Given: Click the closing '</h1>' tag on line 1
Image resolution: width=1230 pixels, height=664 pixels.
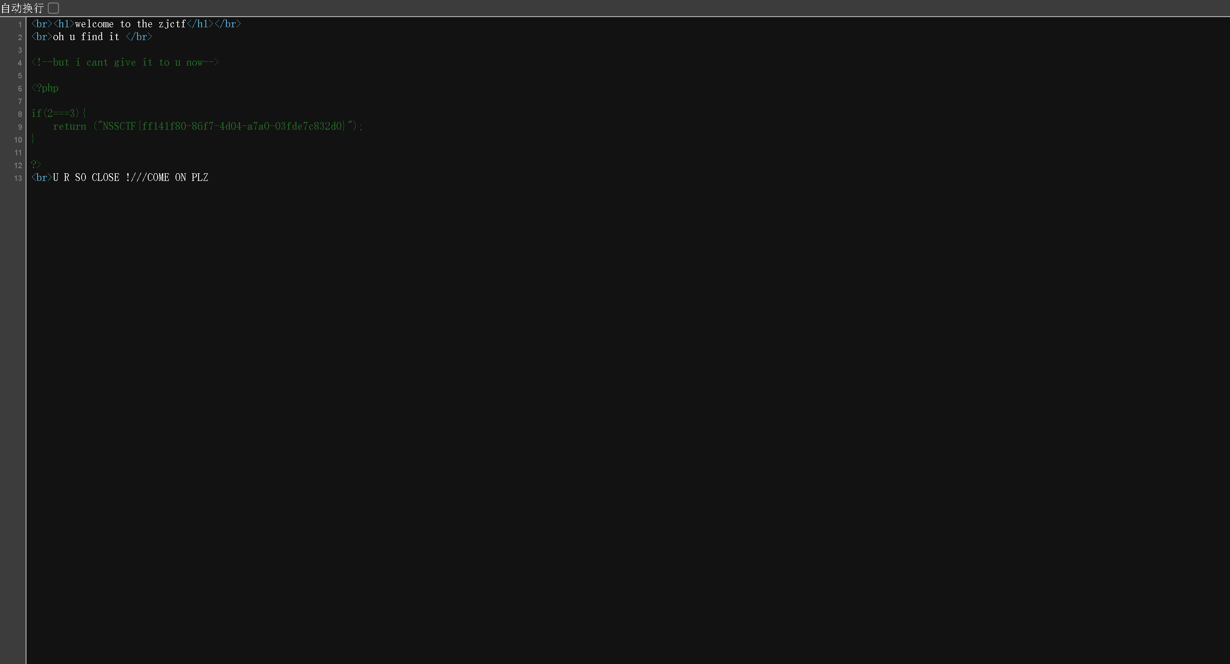Looking at the screenshot, I should 200,24.
